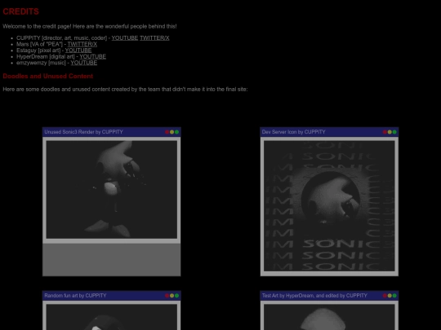
Task: Click red dot on Dev Server Icon window
Action: click(x=385, y=132)
